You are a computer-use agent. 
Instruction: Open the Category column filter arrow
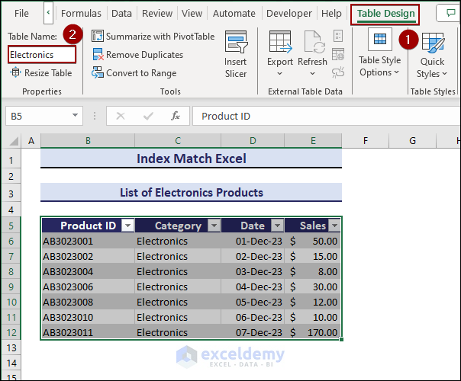point(214,226)
